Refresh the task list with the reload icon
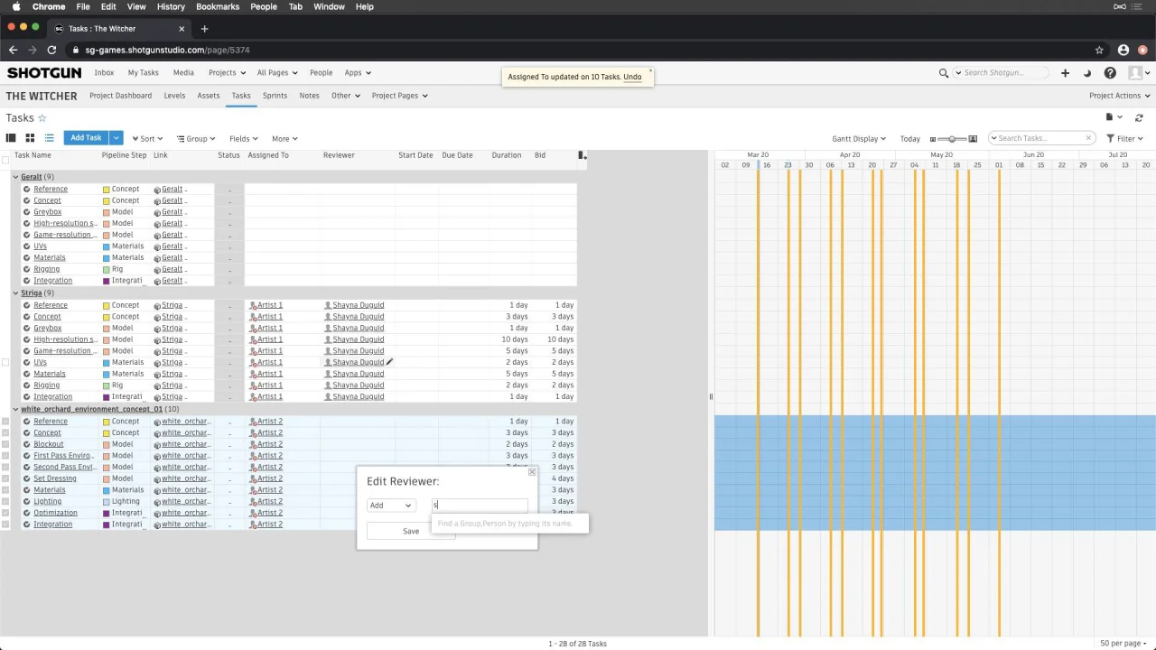Screen dimensions: 1156x650 point(1139,117)
